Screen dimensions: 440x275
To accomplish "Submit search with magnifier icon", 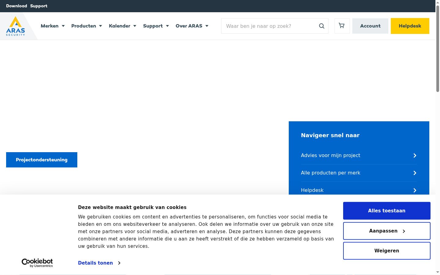I will pyautogui.click(x=321, y=26).
